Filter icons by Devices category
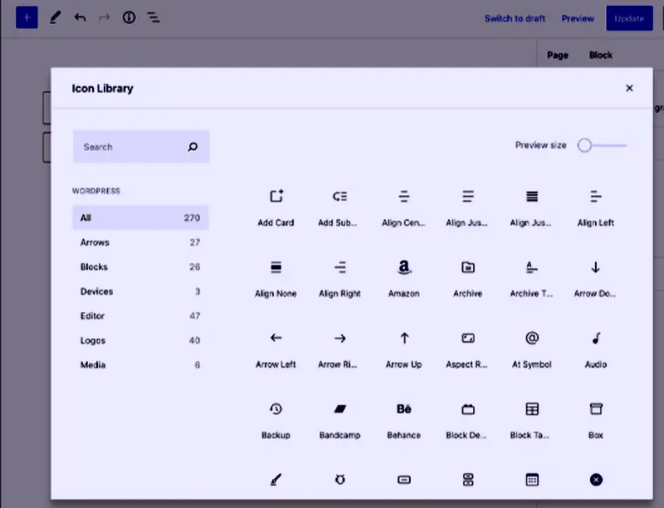 click(140, 291)
